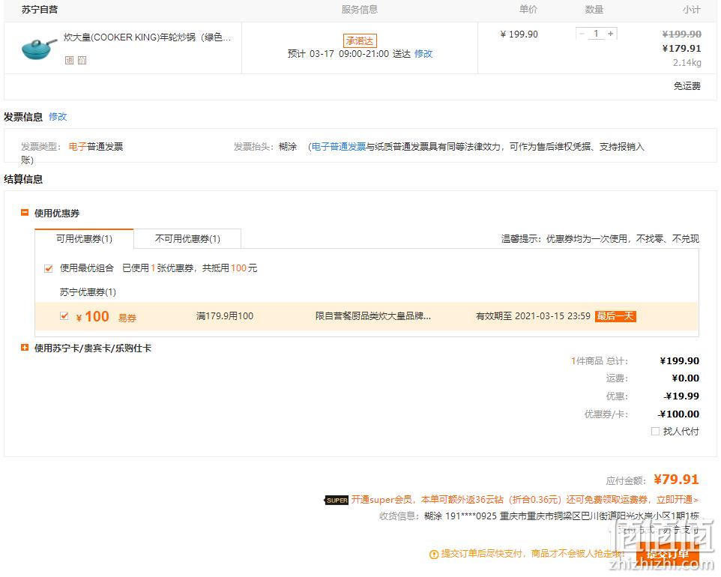
Task: Enable the 找人代付 checkbox
Action: click(x=655, y=432)
